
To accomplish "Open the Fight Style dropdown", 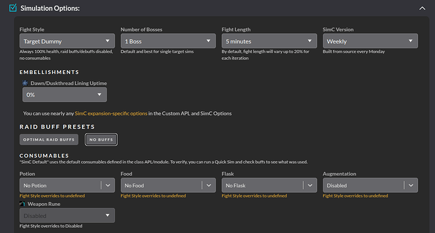I will point(67,41).
